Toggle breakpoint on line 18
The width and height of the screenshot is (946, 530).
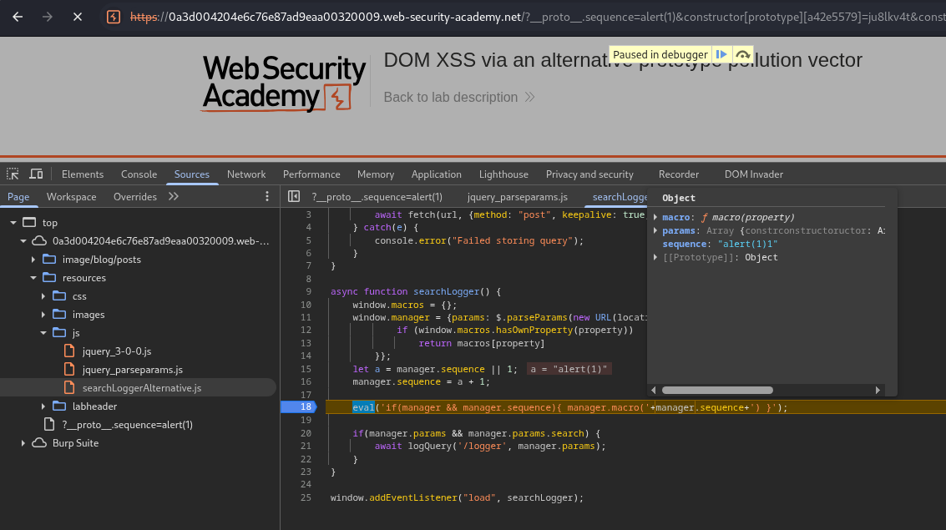306,407
